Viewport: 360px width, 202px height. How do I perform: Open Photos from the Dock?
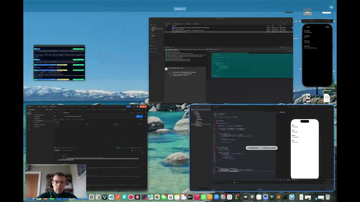157,197
